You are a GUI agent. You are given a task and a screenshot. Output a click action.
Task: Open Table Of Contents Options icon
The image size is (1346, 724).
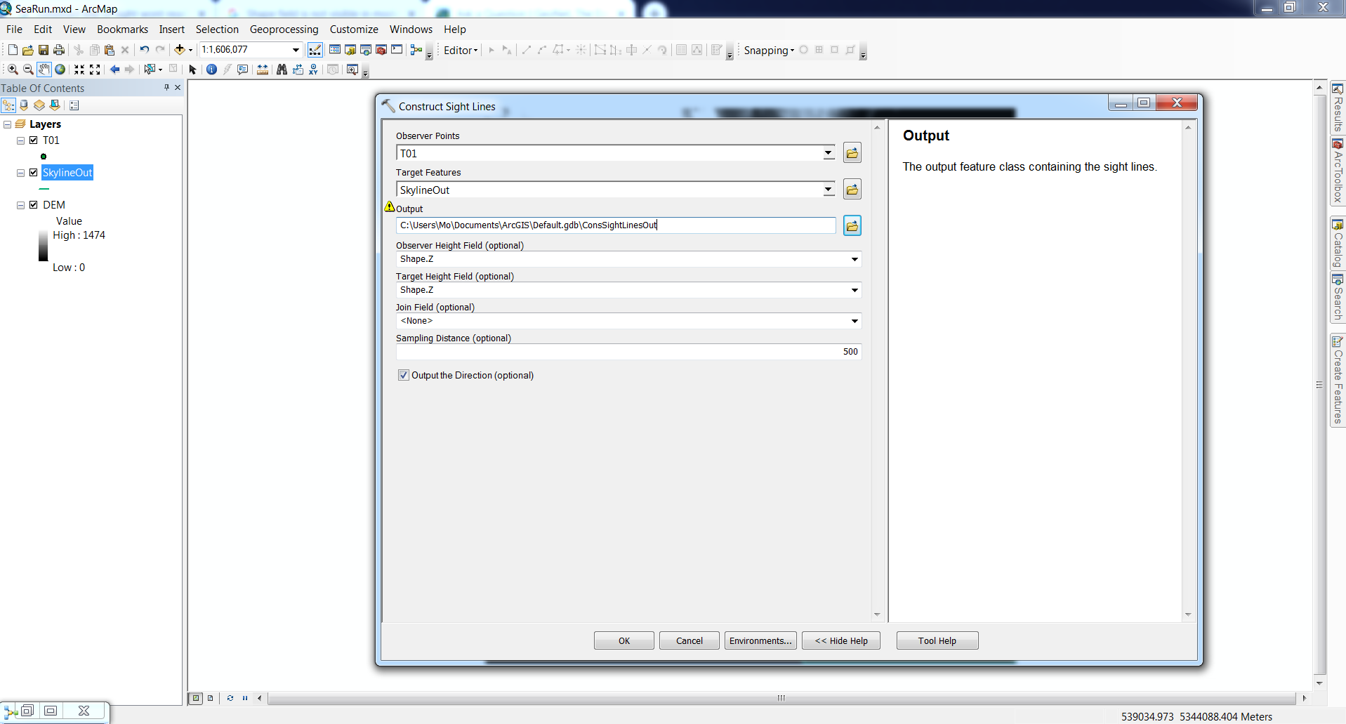[74, 105]
